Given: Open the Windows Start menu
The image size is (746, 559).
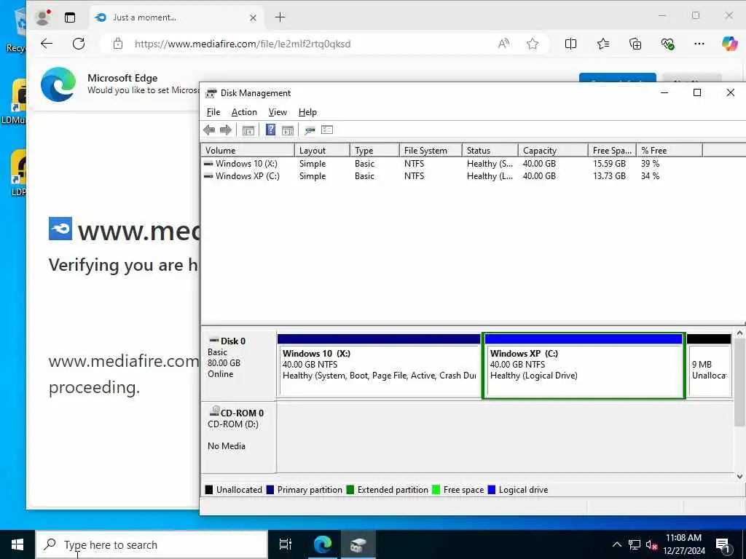Looking at the screenshot, I should (x=17, y=544).
